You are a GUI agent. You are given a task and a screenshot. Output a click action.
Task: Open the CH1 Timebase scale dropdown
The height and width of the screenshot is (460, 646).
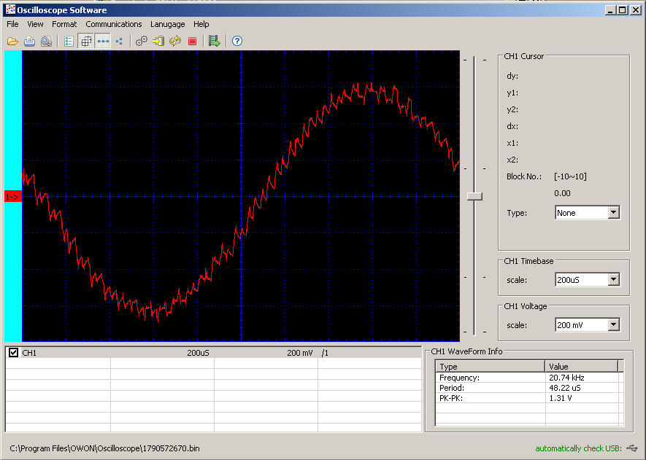(x=613, y=280)
